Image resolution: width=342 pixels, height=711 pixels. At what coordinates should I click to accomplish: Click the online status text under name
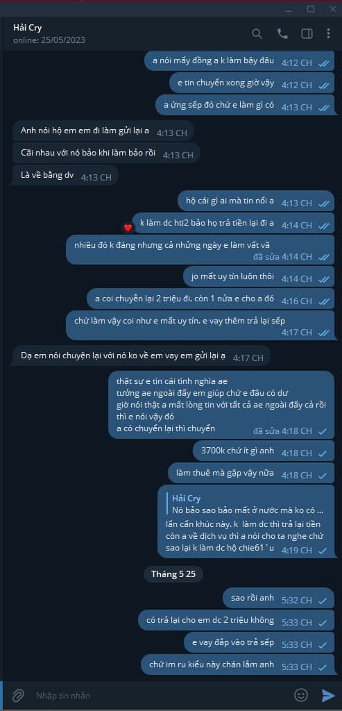(49, 40)
